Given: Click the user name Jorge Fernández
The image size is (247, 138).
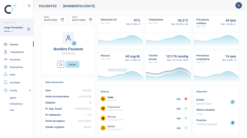Looking at the screenshot, I should click(13, 28).
